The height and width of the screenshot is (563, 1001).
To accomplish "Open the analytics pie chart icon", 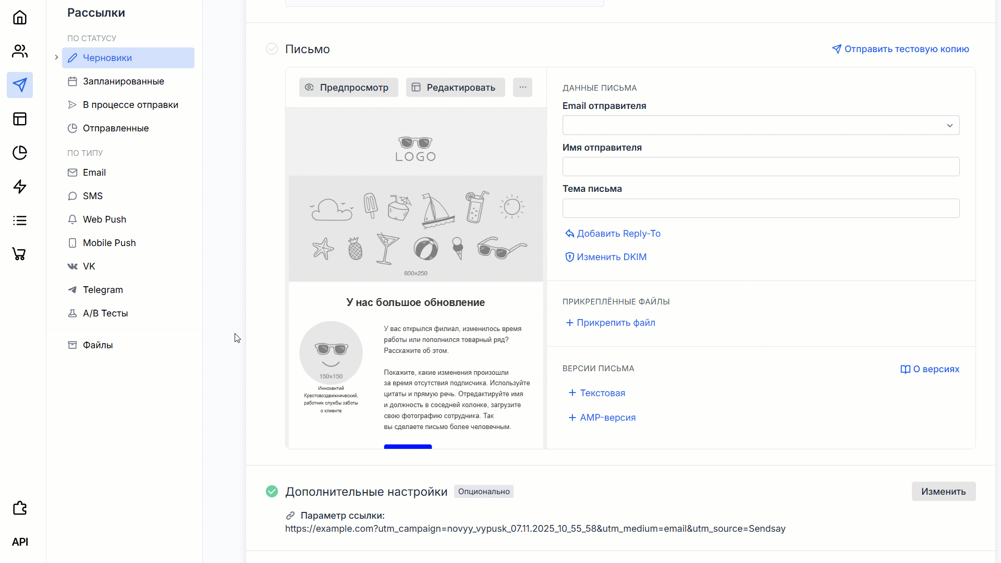I will [x=20, y=153].
